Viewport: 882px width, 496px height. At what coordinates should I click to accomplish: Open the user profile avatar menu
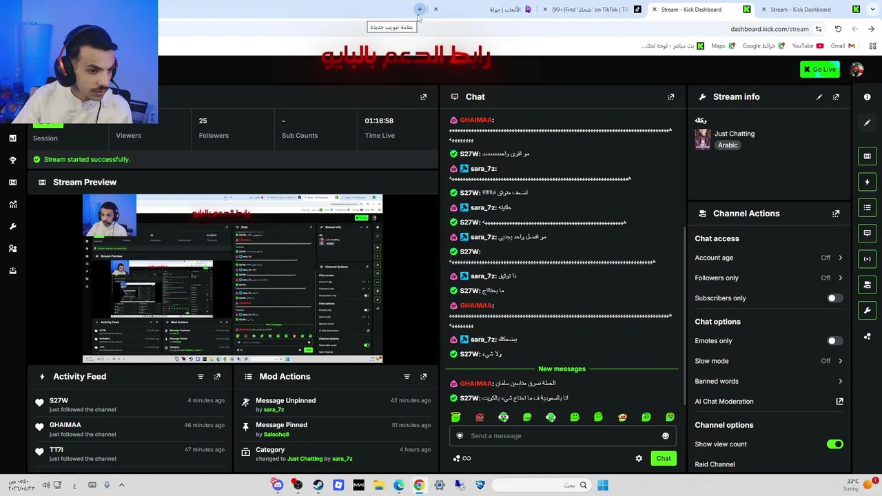point(857,70)
